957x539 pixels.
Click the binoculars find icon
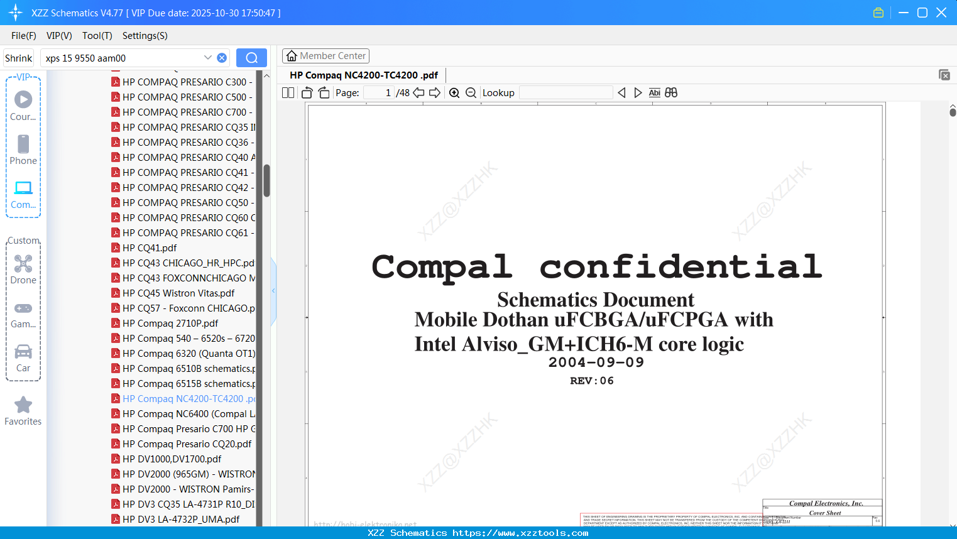[671, 93]
